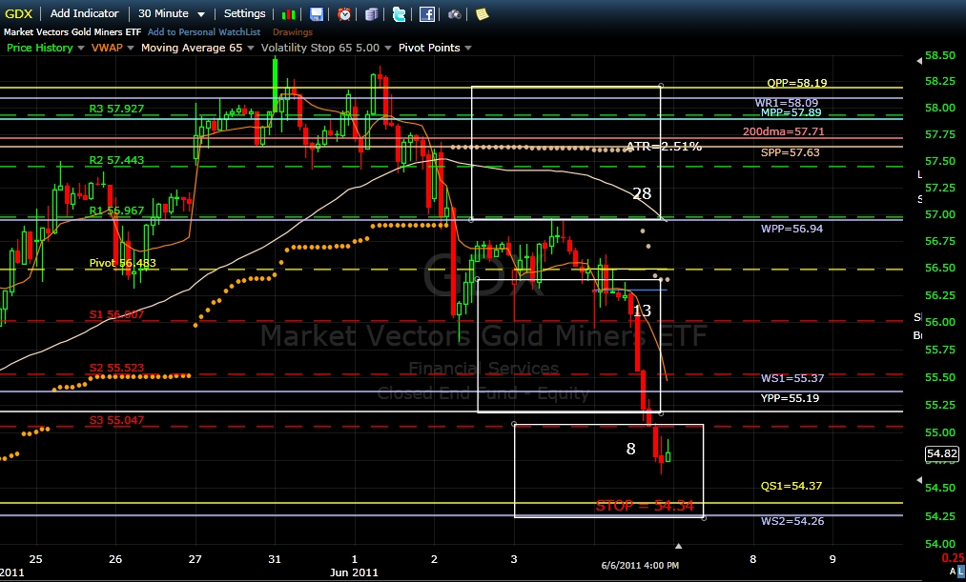Select the current price label 54.82
The image size is (966, 582).
point(942,454)
